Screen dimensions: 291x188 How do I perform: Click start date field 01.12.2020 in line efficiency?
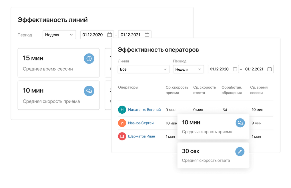click(x=97, y=35)
